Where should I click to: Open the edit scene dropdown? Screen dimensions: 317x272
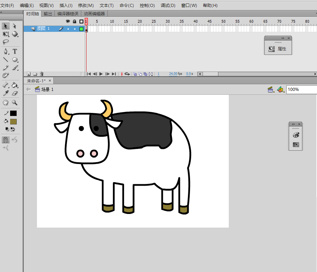click(271, 90)
